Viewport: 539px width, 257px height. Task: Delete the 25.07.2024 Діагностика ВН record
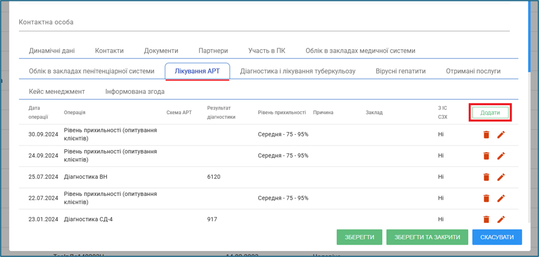click(486, 177)
